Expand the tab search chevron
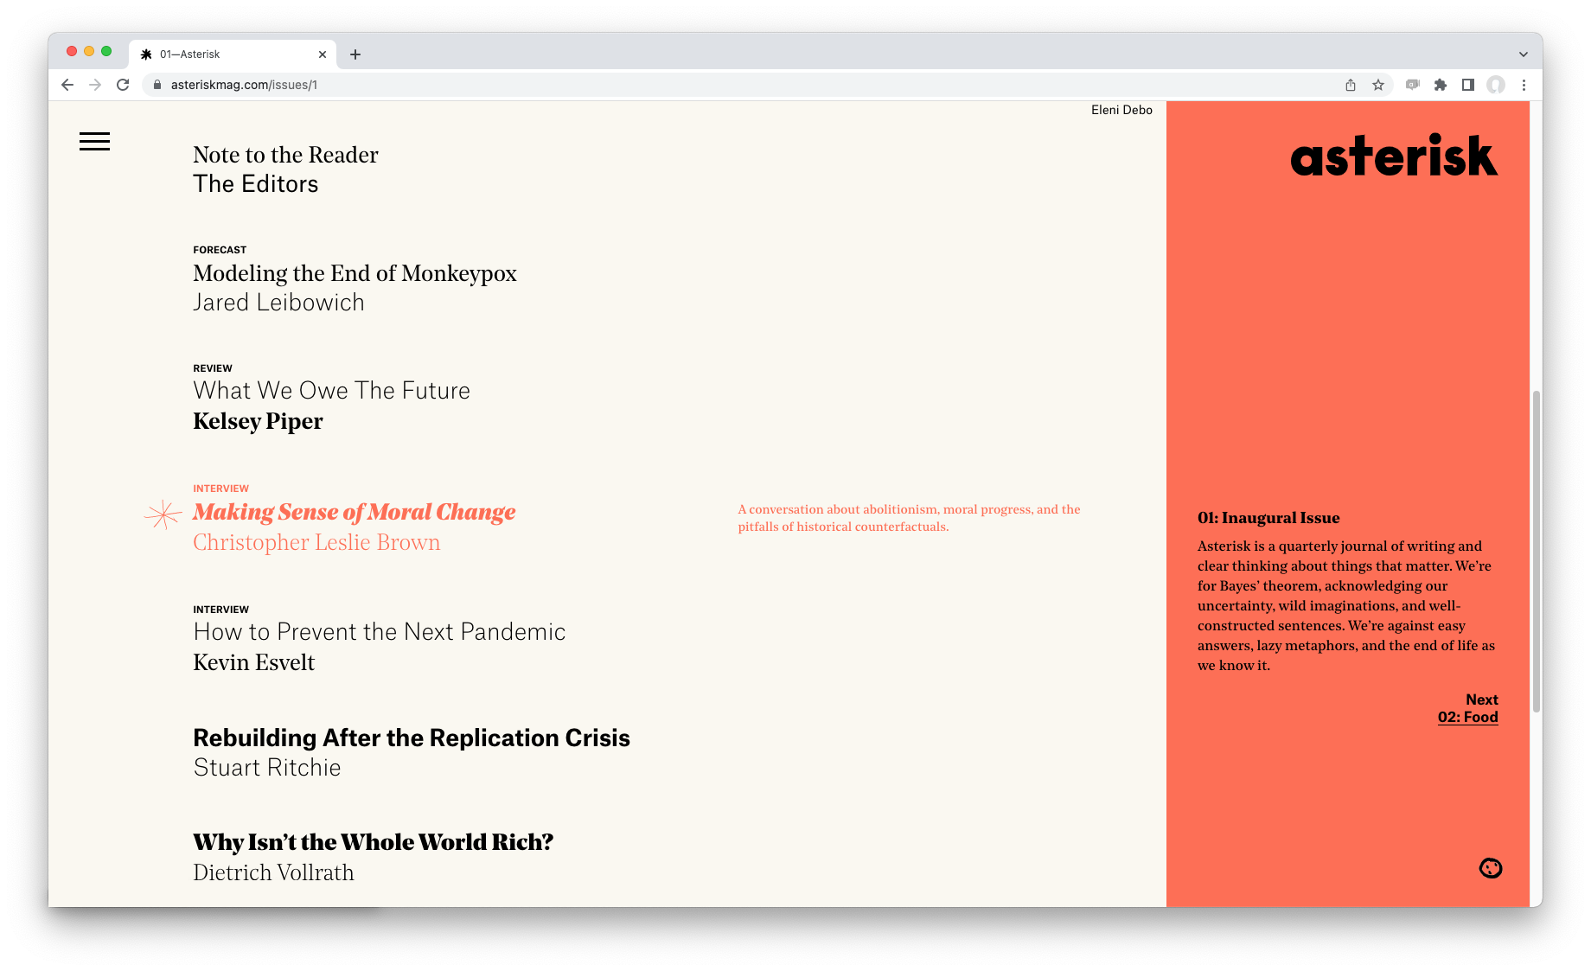This screenshot has width=1591, height=971. tap(1524, 54)
